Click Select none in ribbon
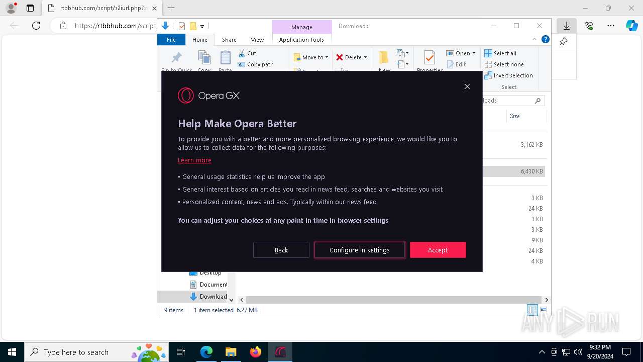Viewport: 643px width, 362px height. tap(504, 64)
